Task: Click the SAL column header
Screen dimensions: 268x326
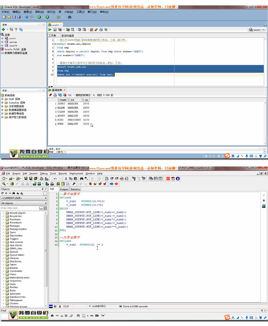Action: [85, 100]
